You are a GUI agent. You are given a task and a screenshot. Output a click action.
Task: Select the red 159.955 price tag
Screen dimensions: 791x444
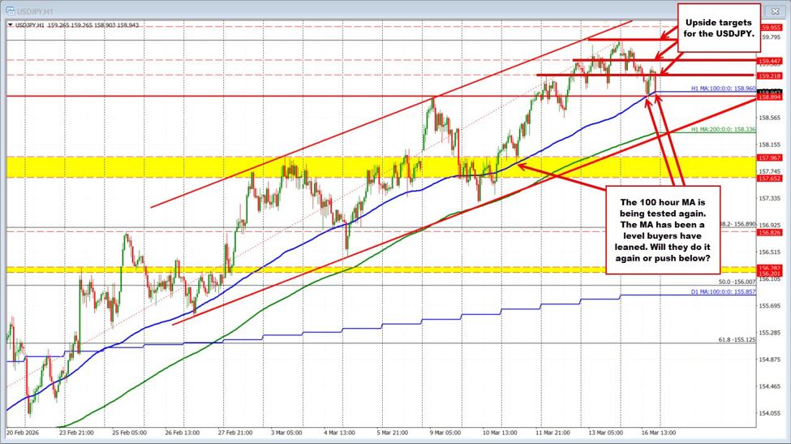coord(769,25)
